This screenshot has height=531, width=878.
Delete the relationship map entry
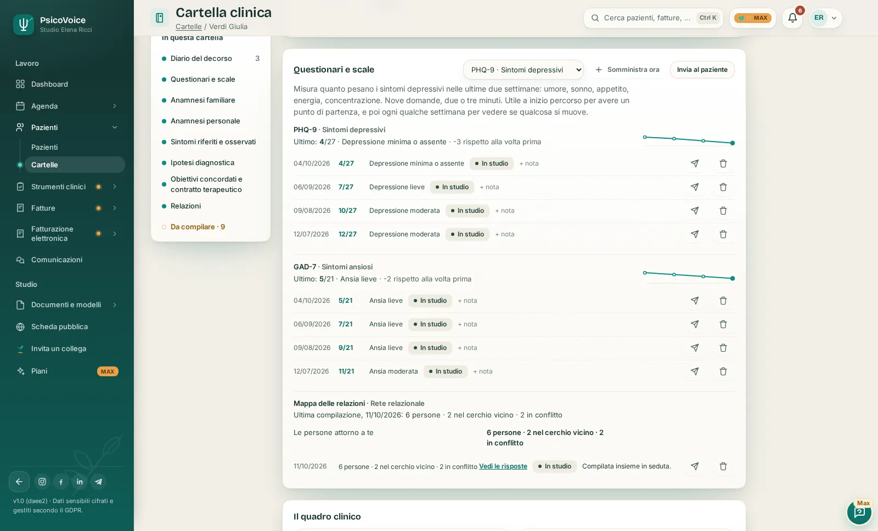[723, 466]
